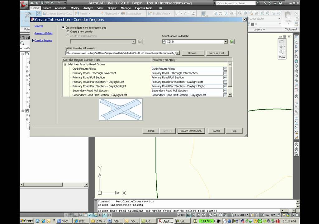The image size is (319, 224).
Task: Open the Layer State dropdown in ribbon
Action: pyautogui.click(x=279, y=18)
